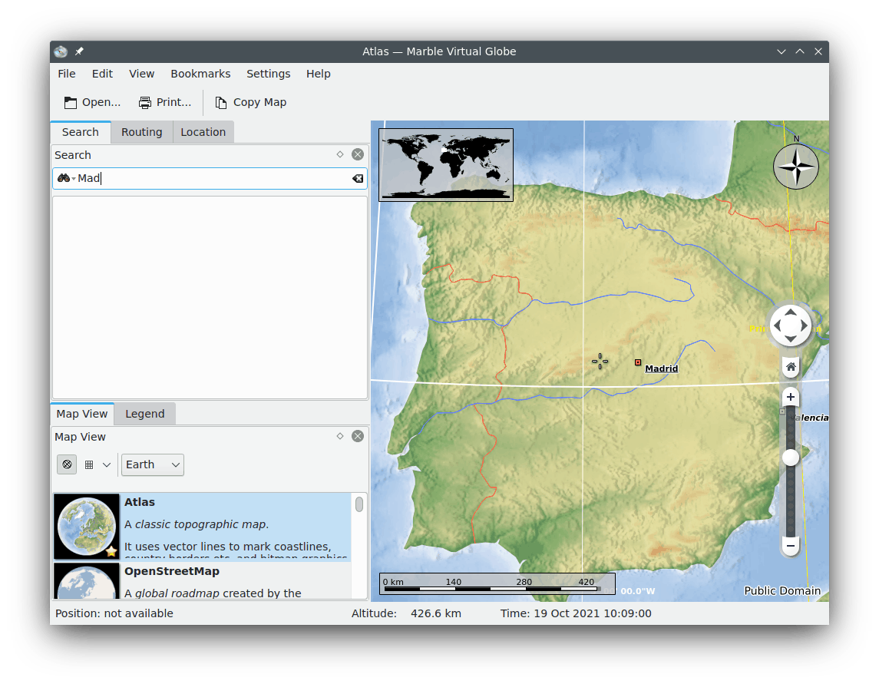Pan the map right with navigation arrow
The width and height of the screenshot is (879, 684).
803,325
